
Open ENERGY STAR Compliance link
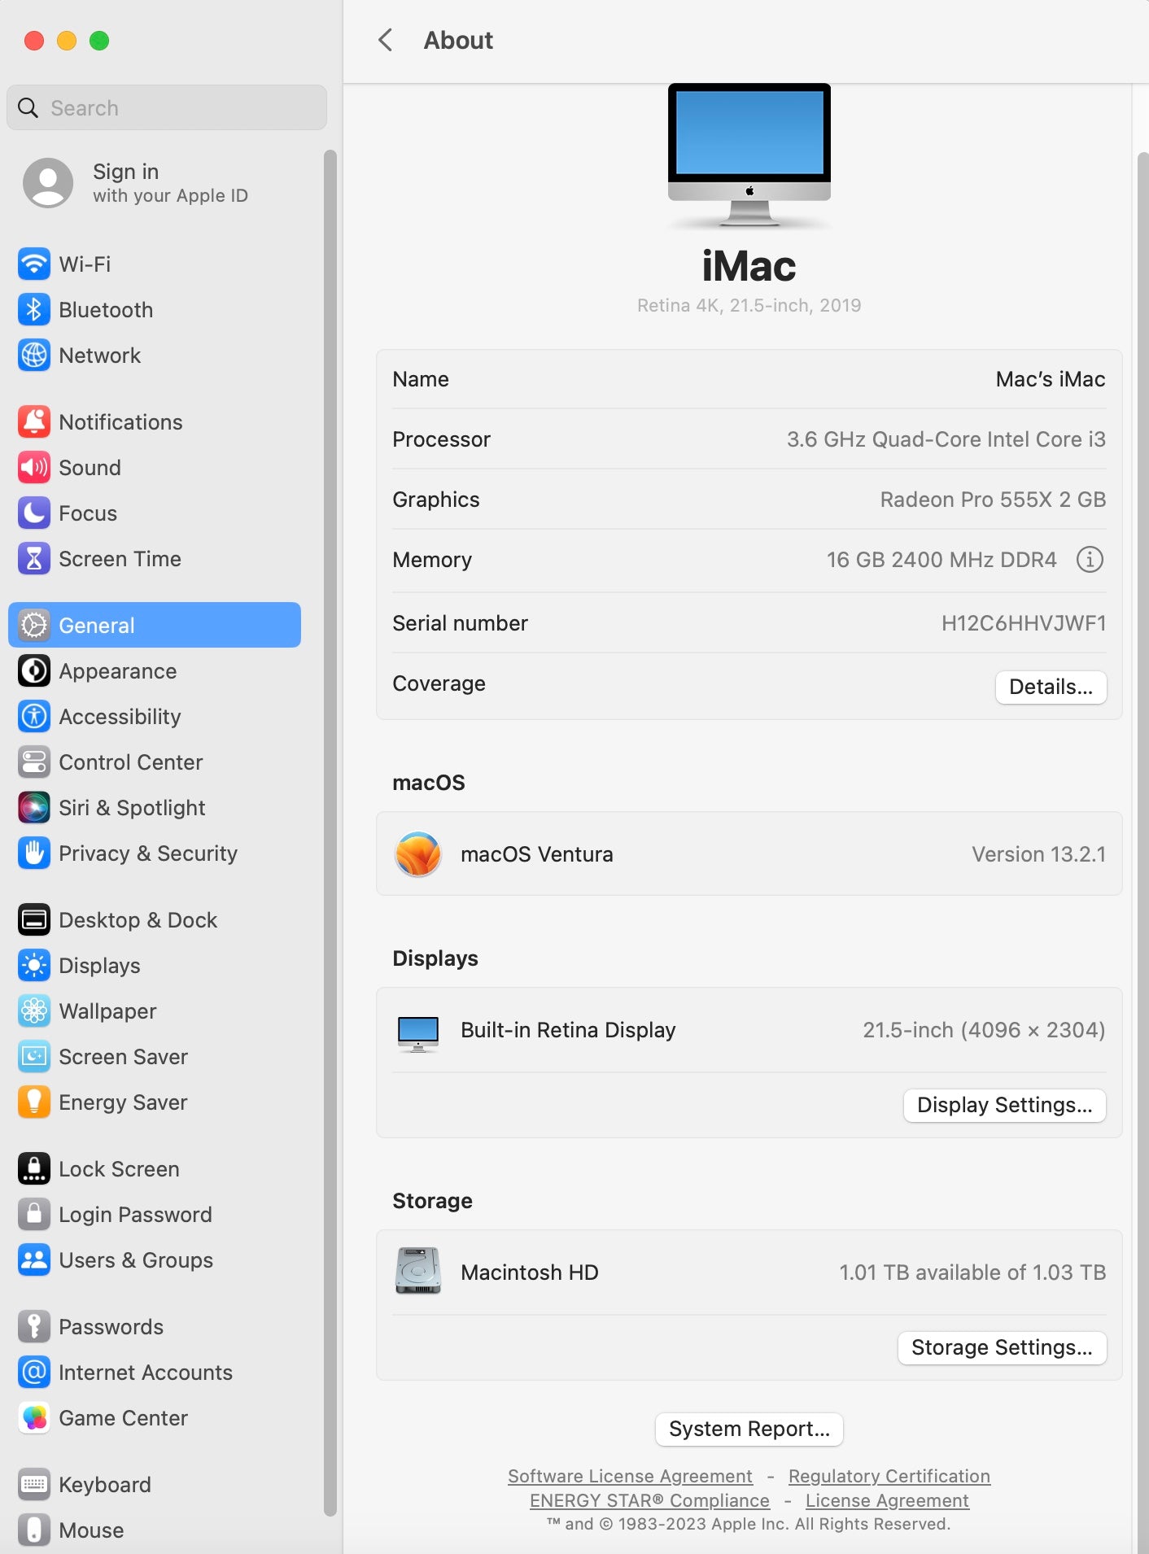[x=649, y=1500]
